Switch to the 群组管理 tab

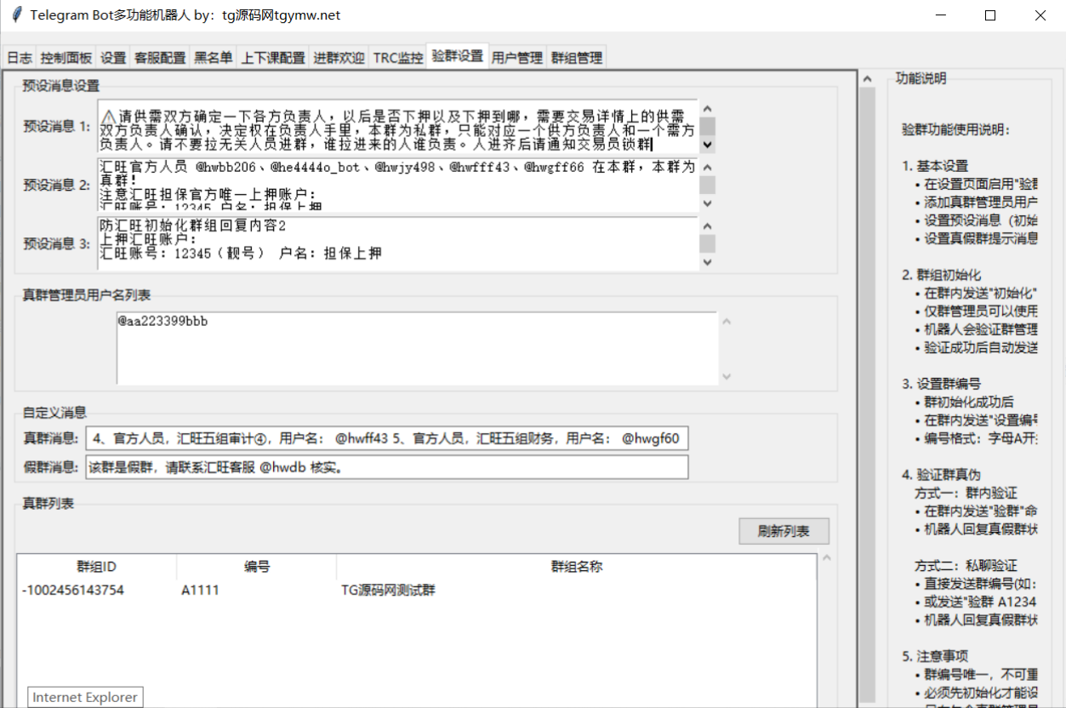pos(576,58)
